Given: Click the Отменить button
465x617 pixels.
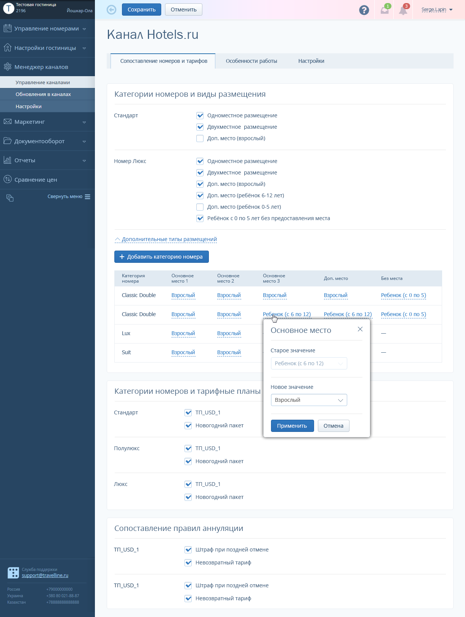Looking at the screenshot, I should [184, 10].
